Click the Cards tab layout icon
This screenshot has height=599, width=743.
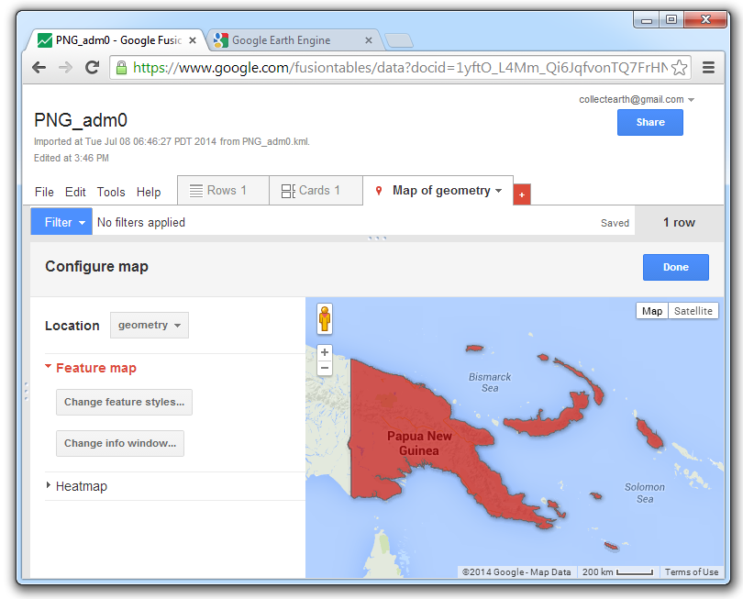[x=288, y=191]
